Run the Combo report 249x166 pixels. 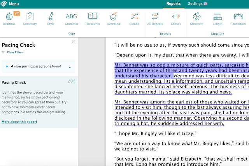[134, 19]
